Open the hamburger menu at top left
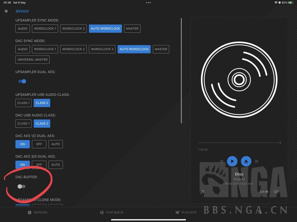 coord(6,11)
